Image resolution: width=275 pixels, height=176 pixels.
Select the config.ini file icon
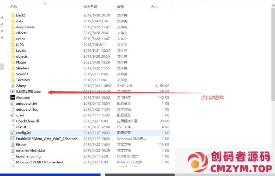point(13,133)
